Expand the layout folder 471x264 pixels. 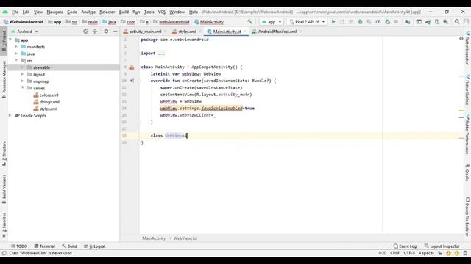pos(22,74)
